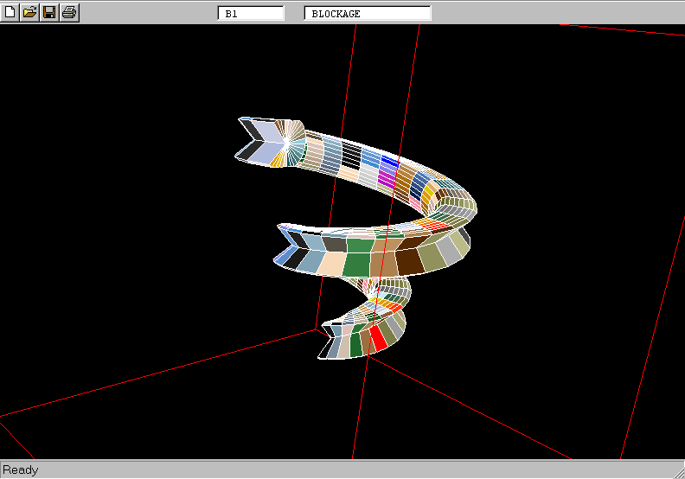
Task: Click the red axis lines' corner beneath the spiral
Action: 317,329
